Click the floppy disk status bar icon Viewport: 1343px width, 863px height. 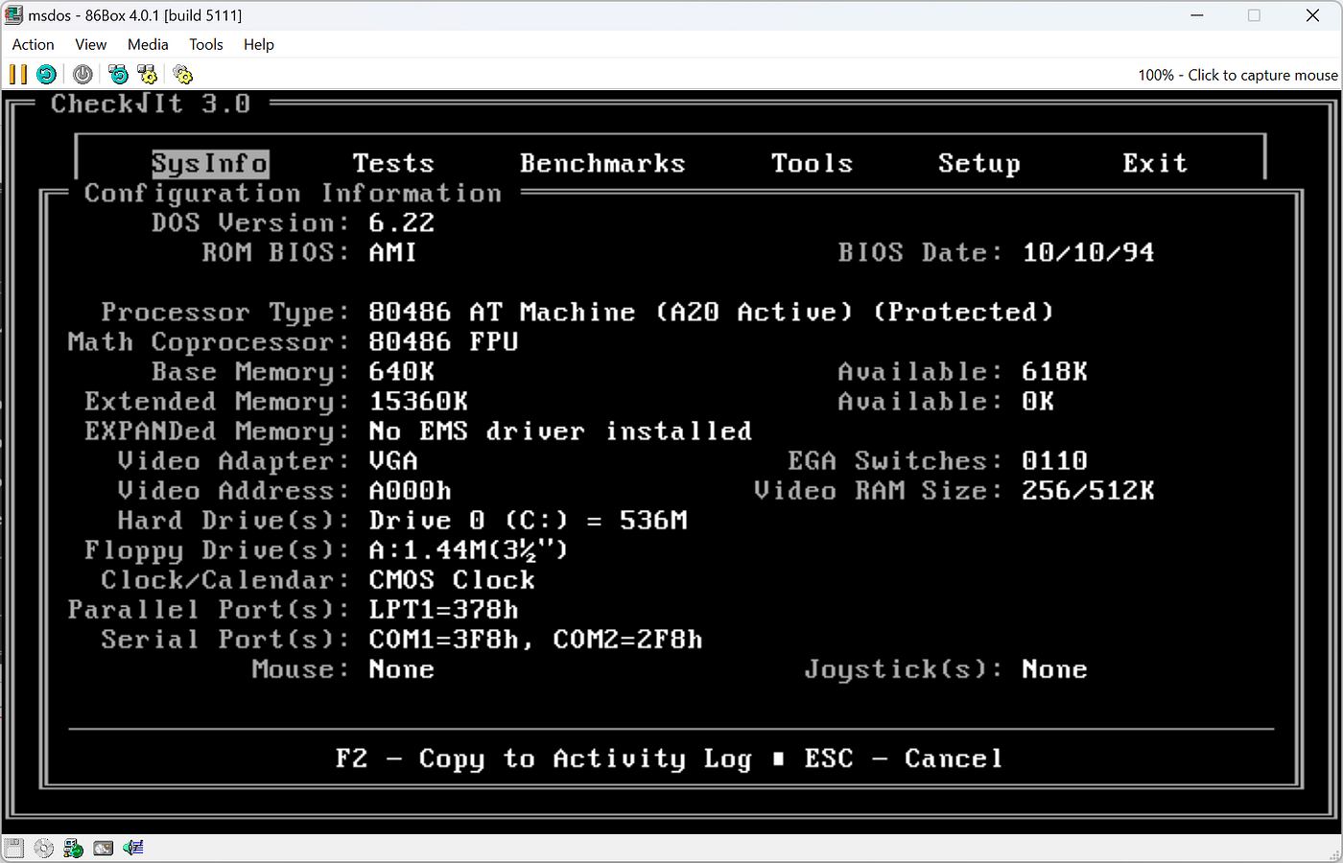(x=13, y=848)
